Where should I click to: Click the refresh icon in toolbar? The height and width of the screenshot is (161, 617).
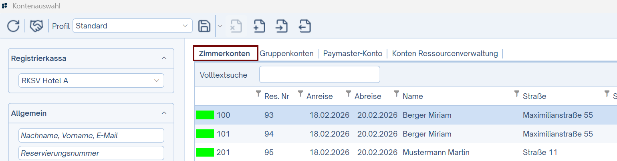tap(13, 26)
